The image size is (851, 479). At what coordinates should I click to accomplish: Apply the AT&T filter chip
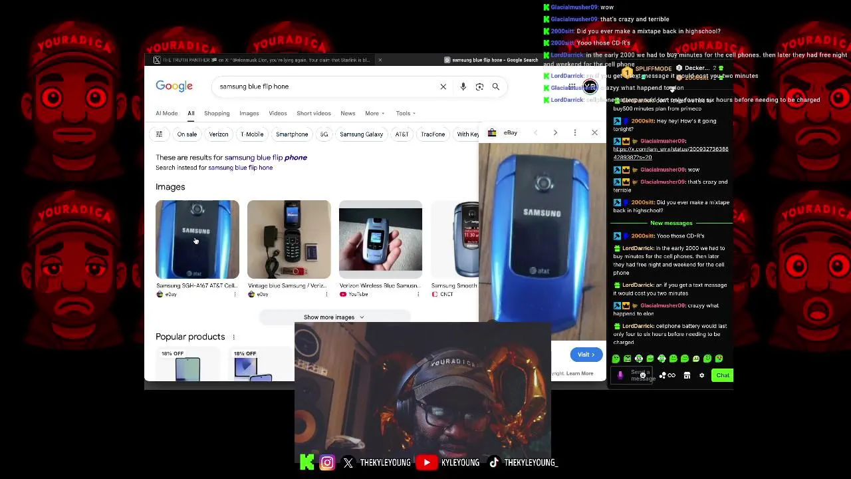(402, 134)
